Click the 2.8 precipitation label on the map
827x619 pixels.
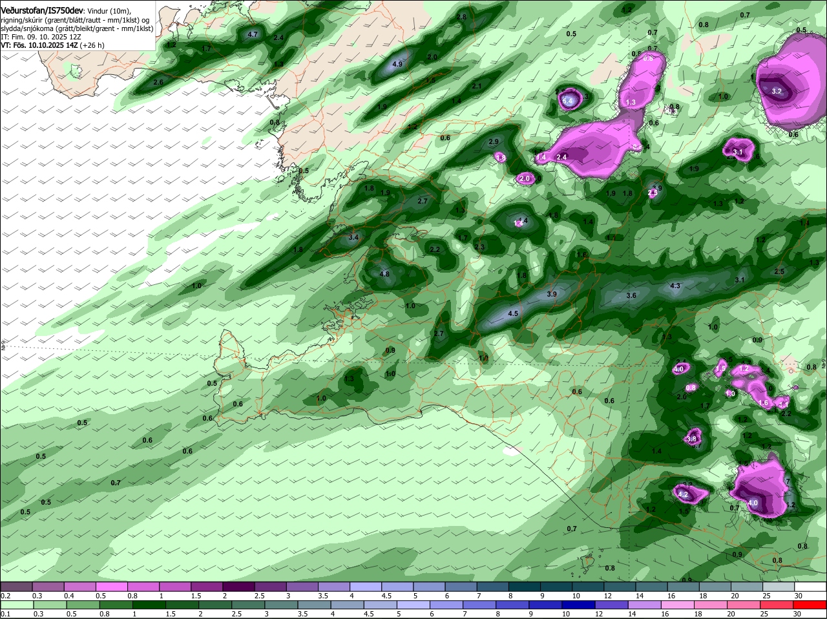[x=461, y=17]
